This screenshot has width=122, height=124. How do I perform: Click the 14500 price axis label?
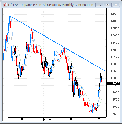pos(115,14)
